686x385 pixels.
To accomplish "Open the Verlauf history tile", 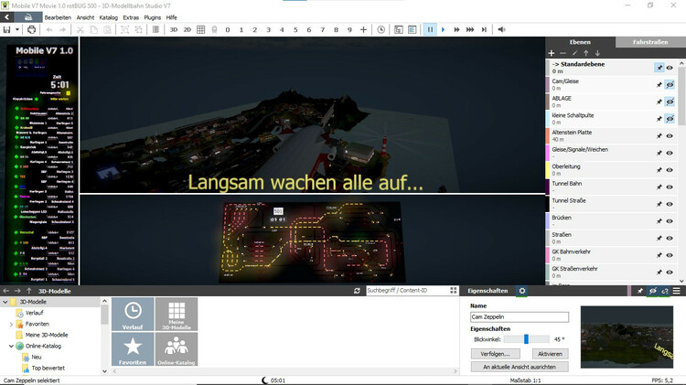I will point(132,314).
